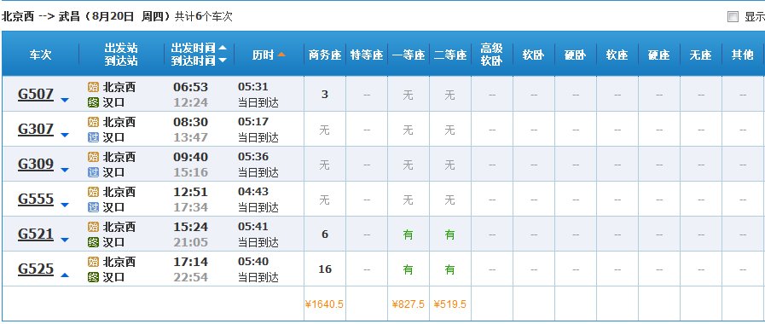Open train G525 link

36,269
